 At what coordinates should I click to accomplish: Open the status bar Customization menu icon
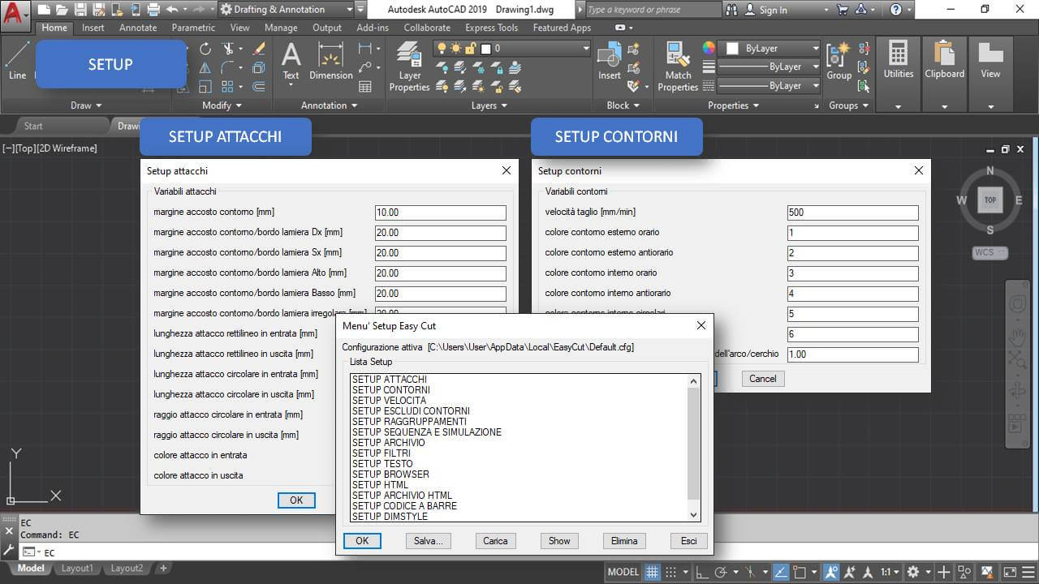coord(1027,572)
